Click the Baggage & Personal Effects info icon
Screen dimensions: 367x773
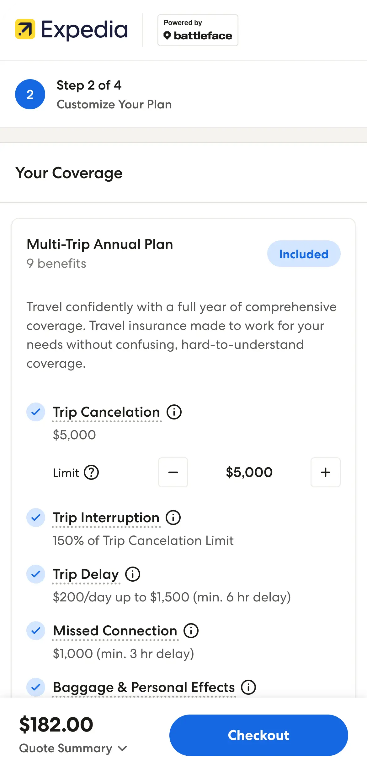[248, 687]
